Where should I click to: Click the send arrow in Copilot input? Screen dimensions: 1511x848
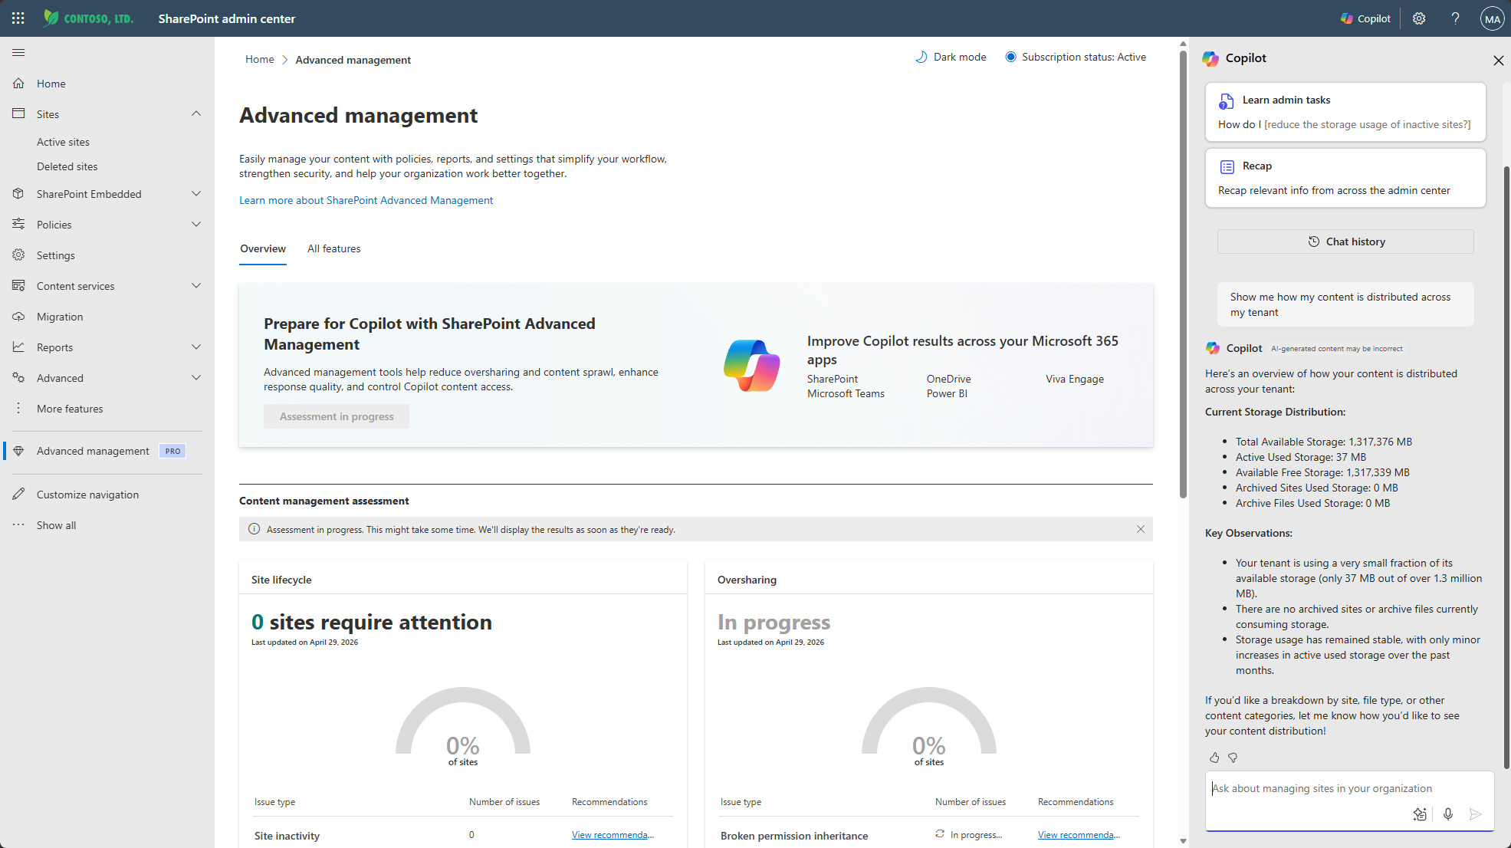(x=1476, y=814)
